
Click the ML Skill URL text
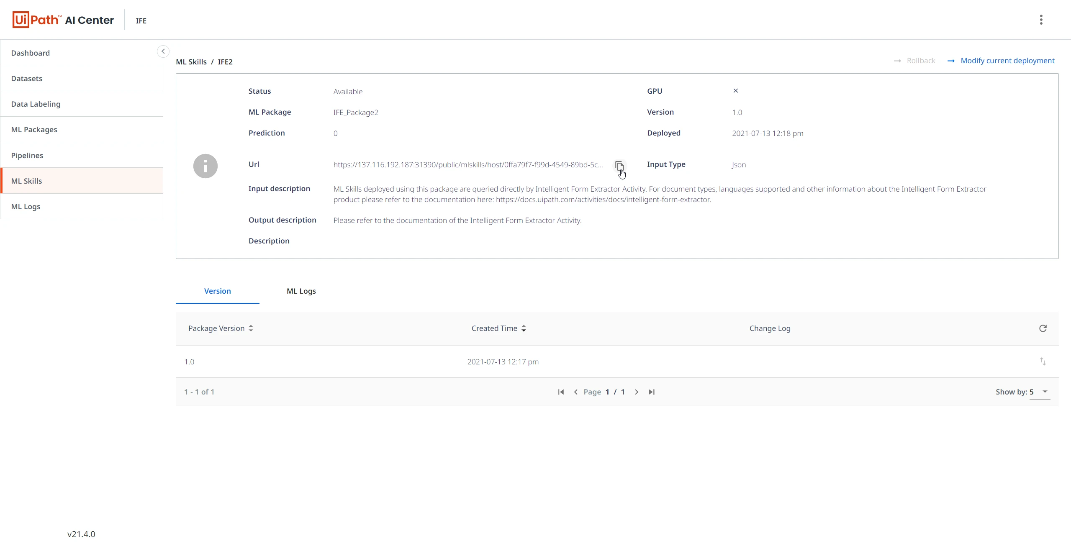[x=468, y=165]
